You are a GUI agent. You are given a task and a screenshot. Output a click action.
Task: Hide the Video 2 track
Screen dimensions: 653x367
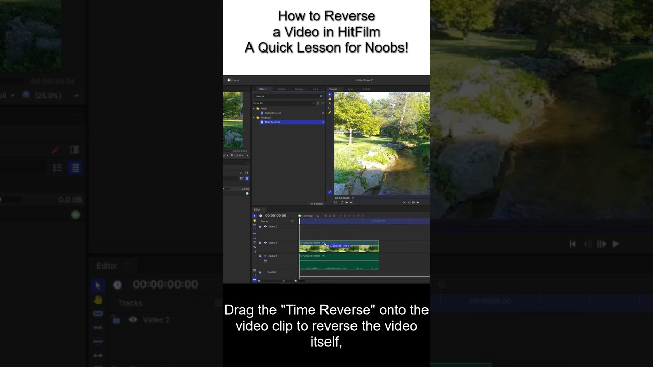(x=265, y=226)
